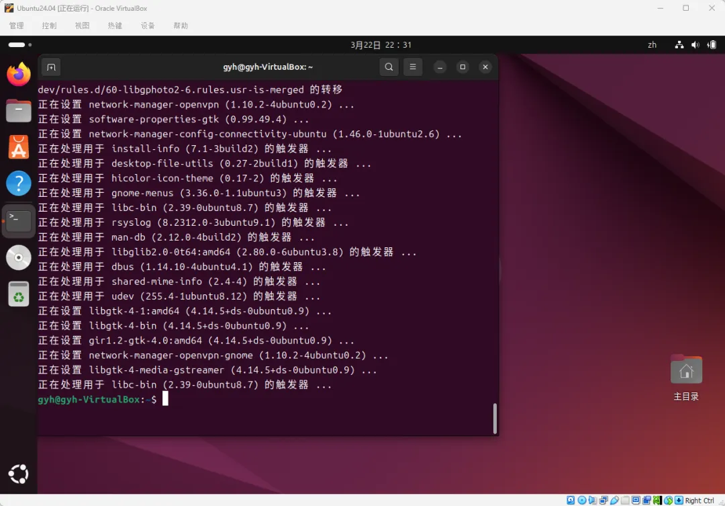Click the gnome-menus (3.36.0-1.1ubuntu3) line
This screenshot has height=506, width=725.
199,193
